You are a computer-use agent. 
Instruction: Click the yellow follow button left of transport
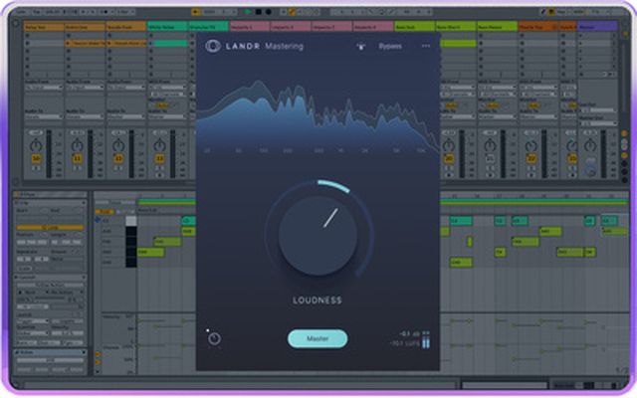[196, 12]
